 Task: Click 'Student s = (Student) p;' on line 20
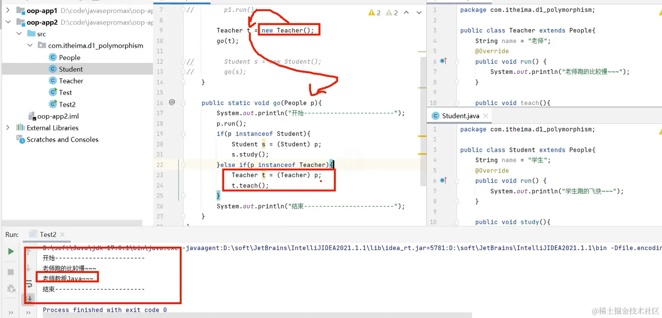277,144
